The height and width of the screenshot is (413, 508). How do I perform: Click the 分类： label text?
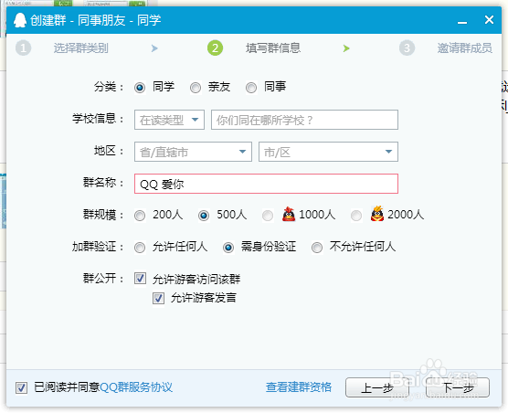(109, 87)
